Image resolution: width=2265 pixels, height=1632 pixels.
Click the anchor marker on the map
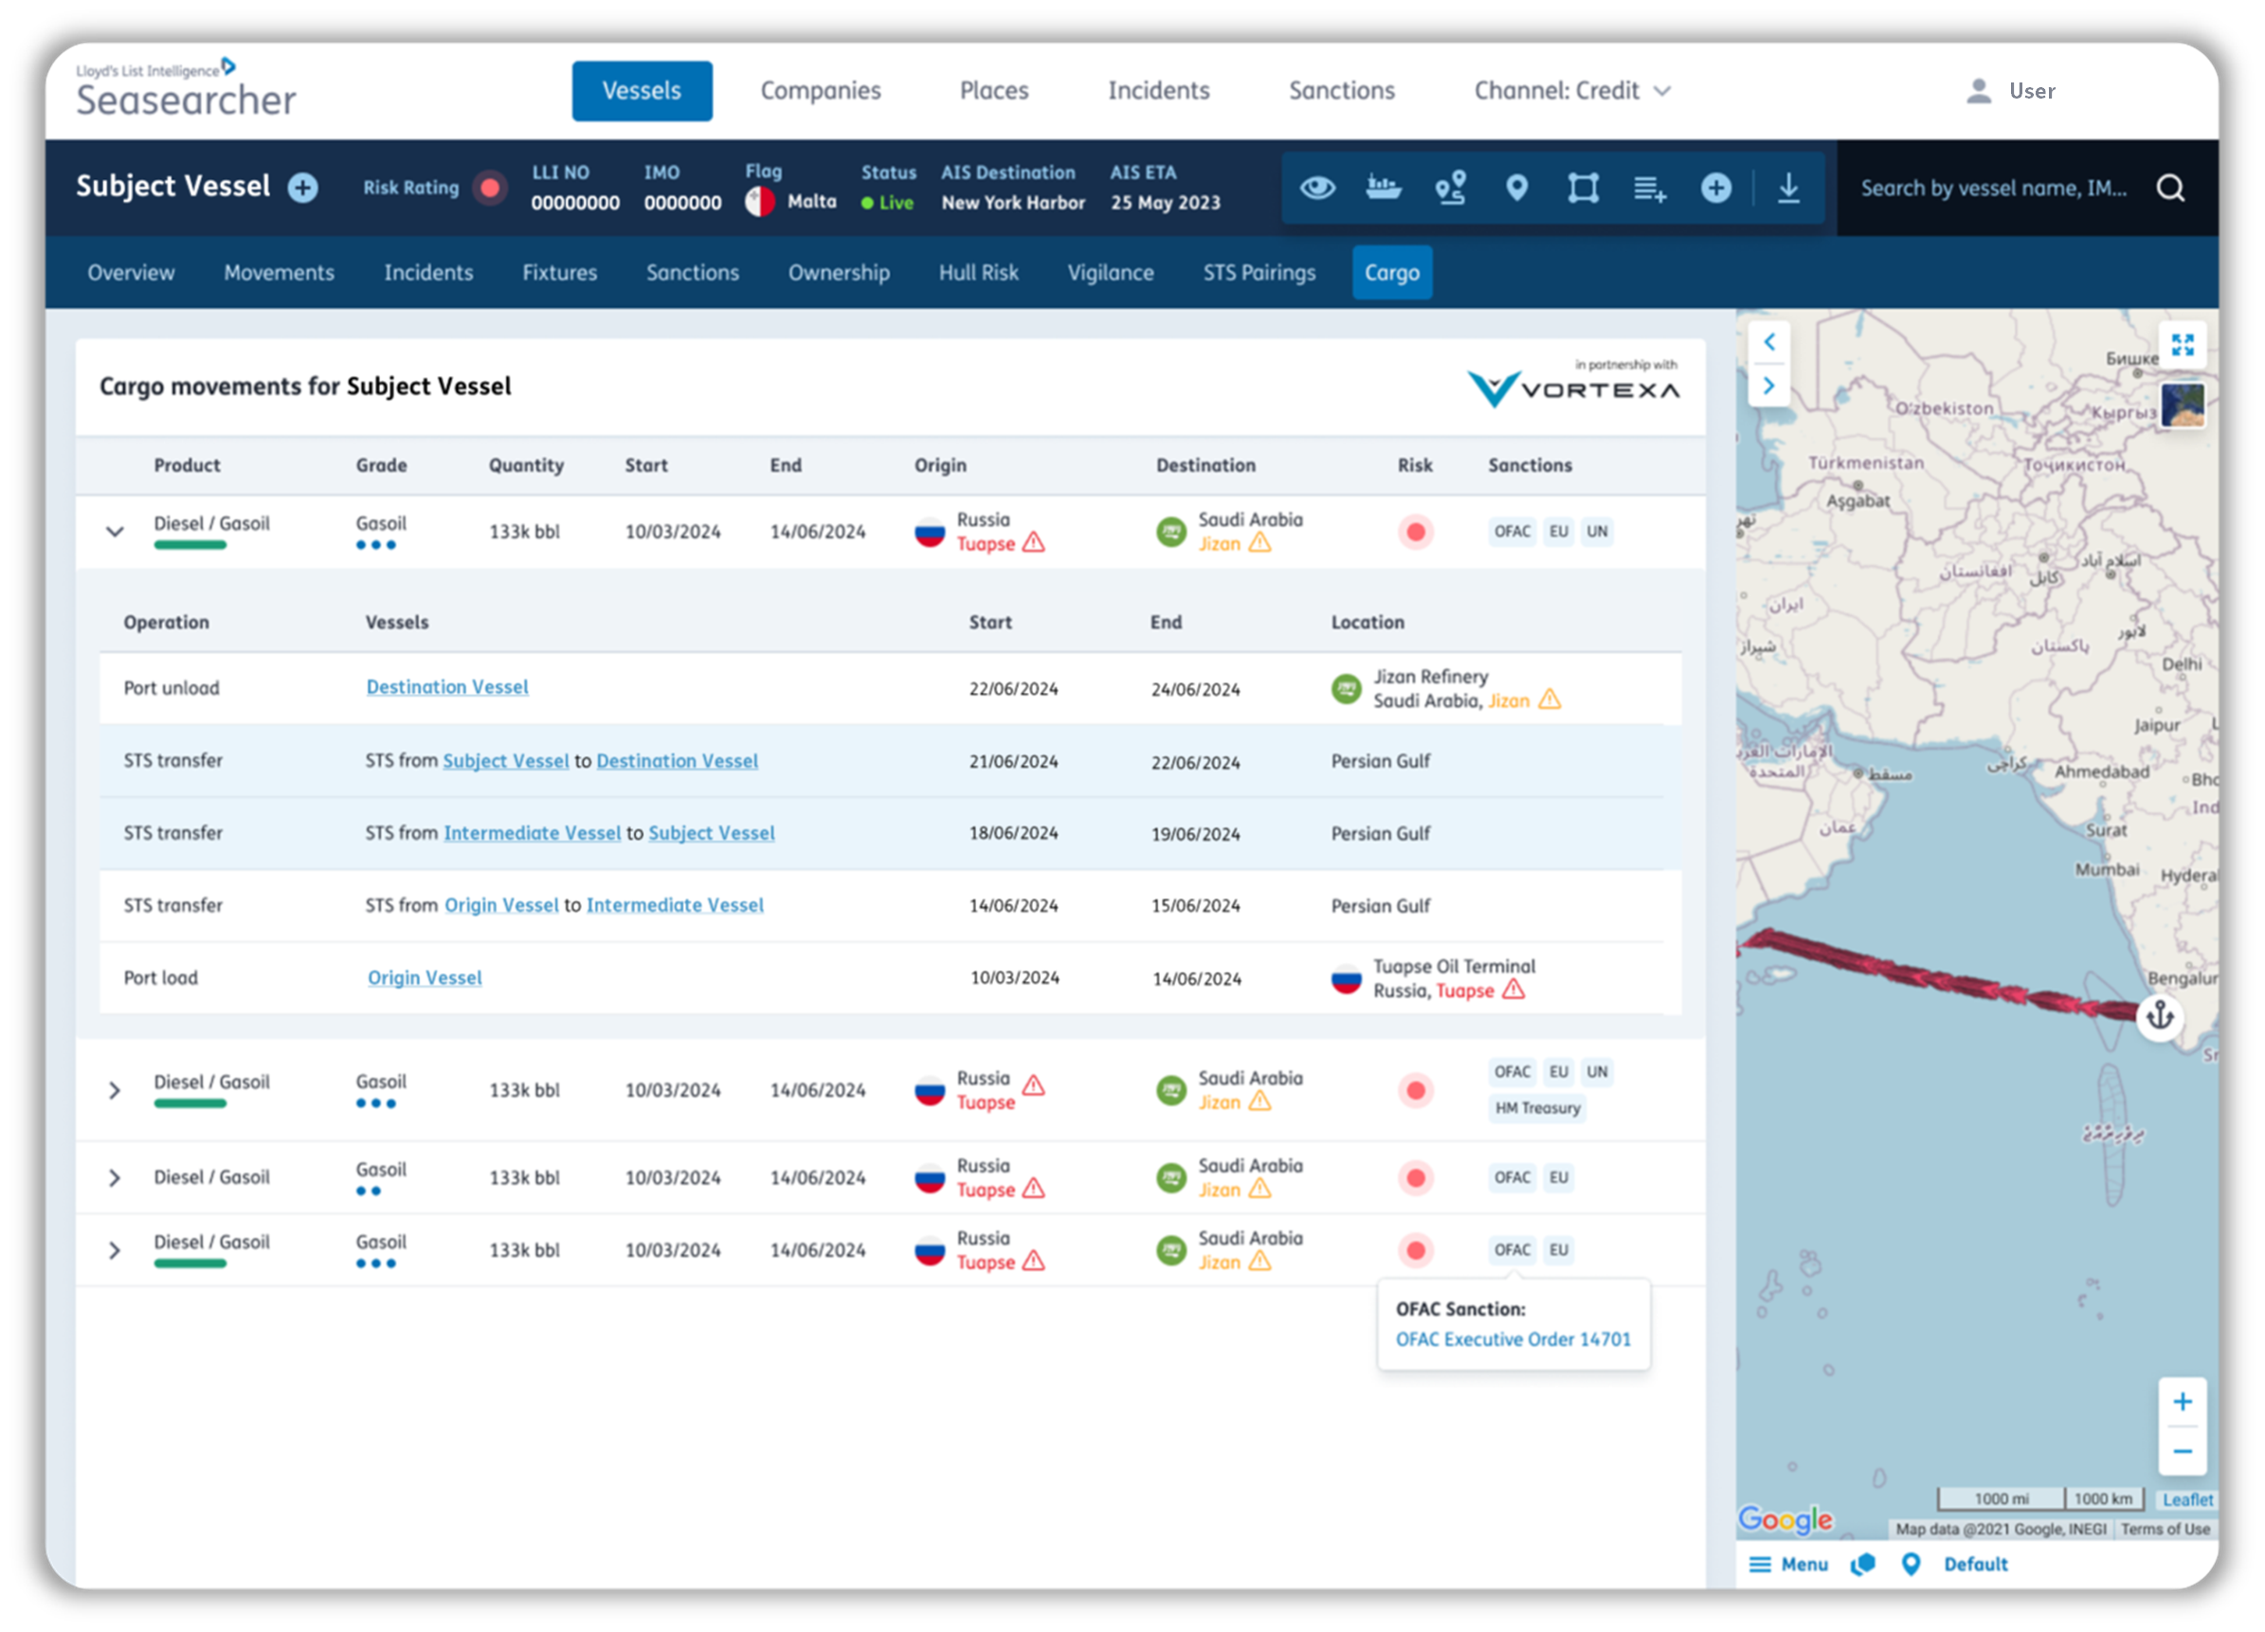point(2160,1016)
